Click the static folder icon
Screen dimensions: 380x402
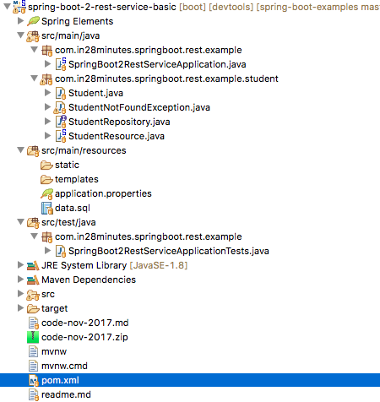[x=46, y=165]
